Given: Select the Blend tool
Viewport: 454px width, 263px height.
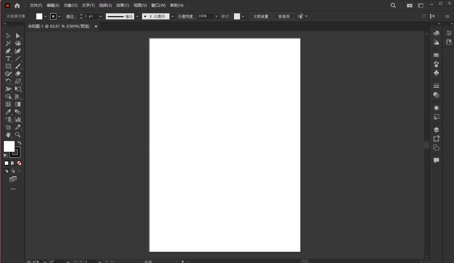Looking at the screenshot, I should (18, 112).
